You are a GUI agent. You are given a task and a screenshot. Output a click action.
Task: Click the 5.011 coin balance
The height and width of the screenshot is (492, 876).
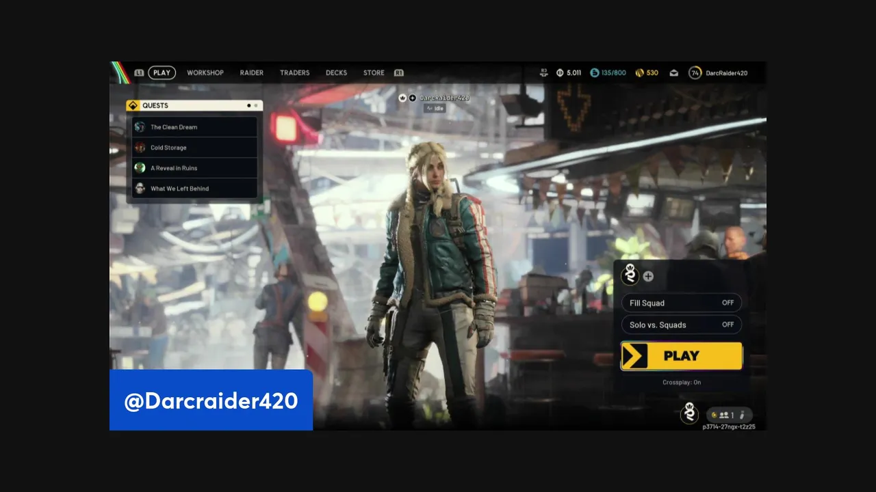574,72
